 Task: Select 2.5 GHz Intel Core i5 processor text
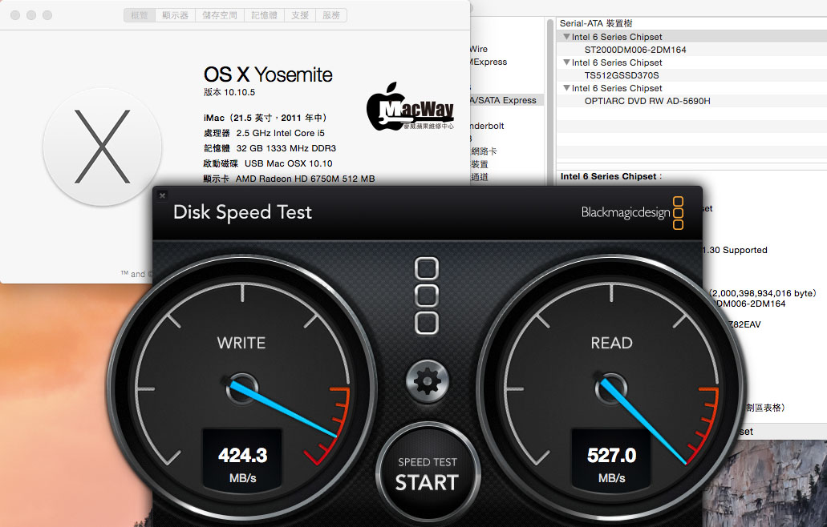coord(280,133)
